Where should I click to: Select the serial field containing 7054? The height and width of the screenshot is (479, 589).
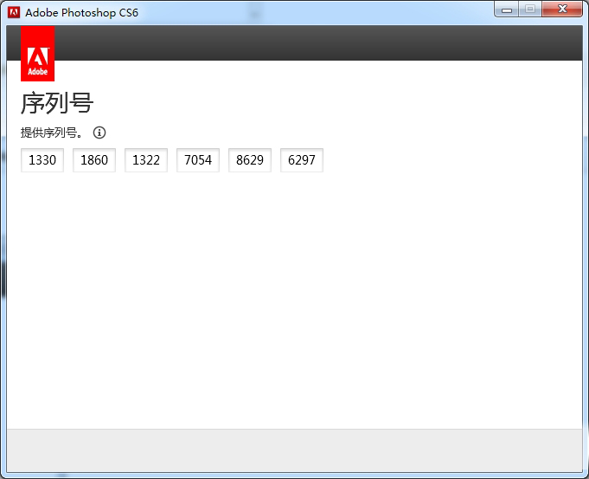pos(198,160)
